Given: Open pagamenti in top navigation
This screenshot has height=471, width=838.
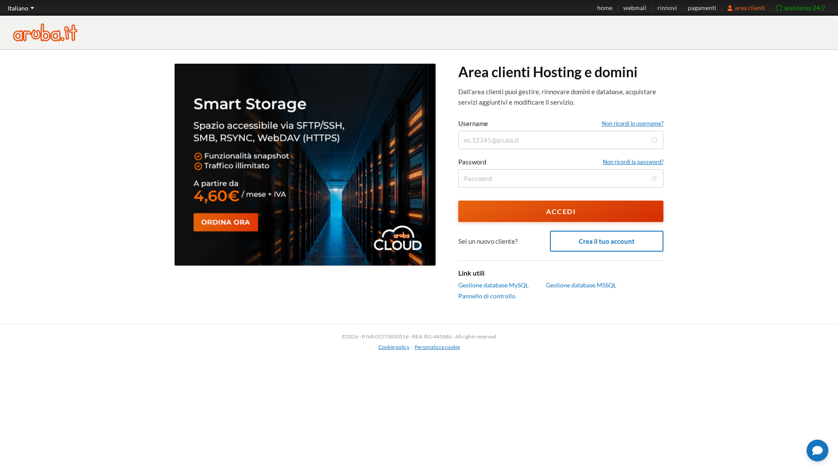Looking at the screenshot, I should click(x=702, y=8).
